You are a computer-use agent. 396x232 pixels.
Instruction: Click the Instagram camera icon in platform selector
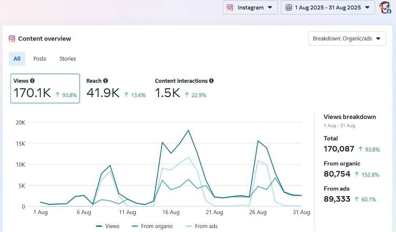(x=230, y=7)
